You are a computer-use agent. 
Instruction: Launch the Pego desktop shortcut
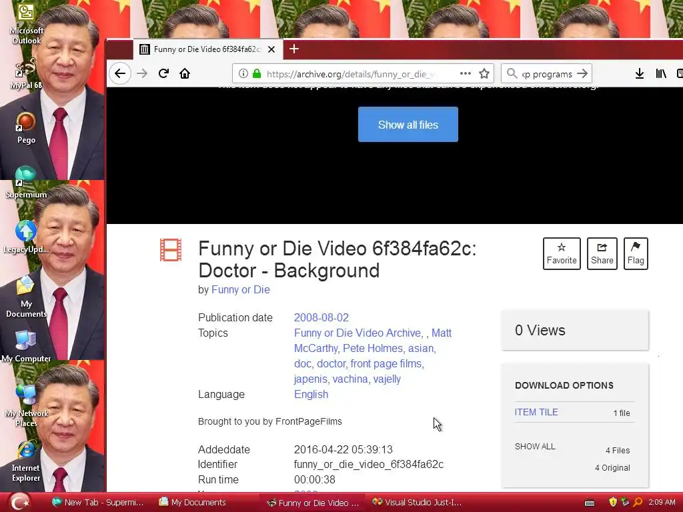point(26,127)
